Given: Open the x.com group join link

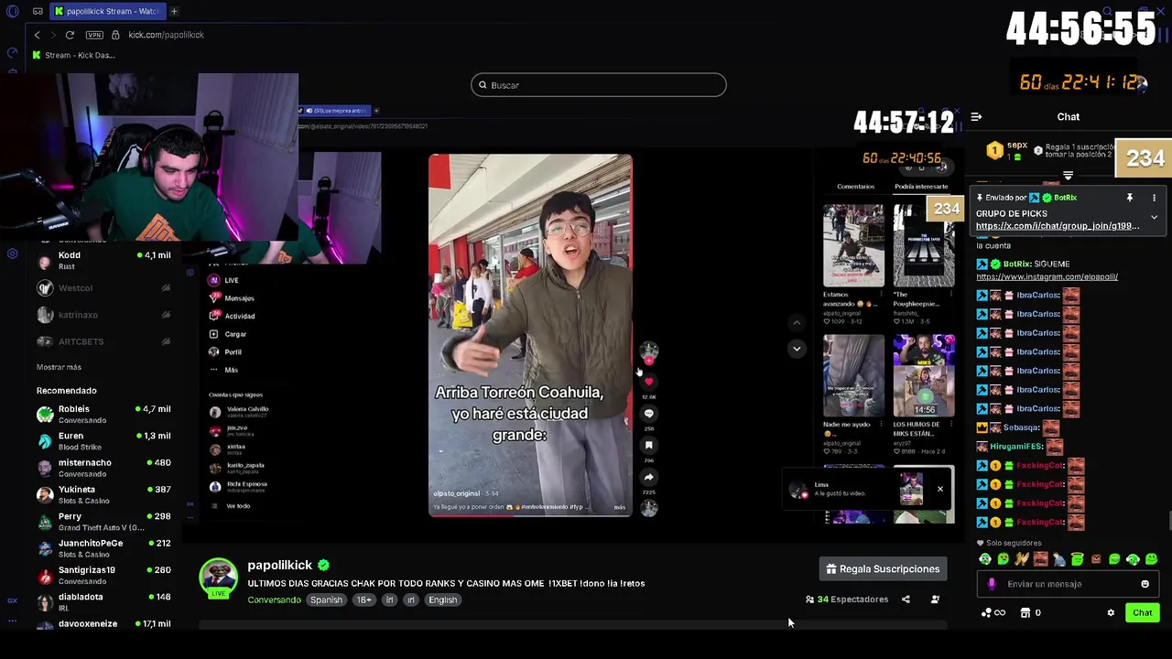Looking at the screenshot, I should tap(1058, 226).
